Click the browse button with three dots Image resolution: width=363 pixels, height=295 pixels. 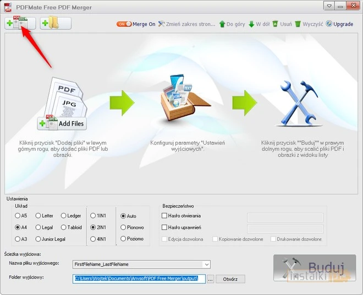pyautogui.click(x=210, y=279)
